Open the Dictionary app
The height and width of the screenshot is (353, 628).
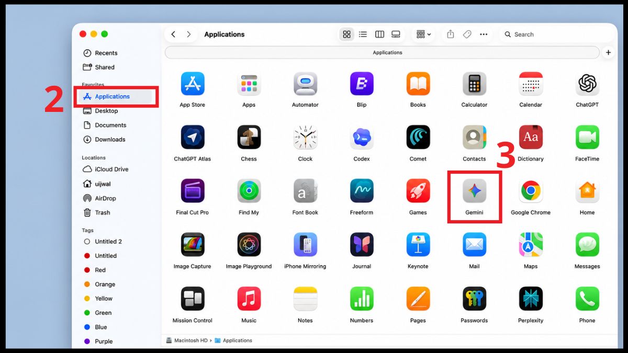531,138
